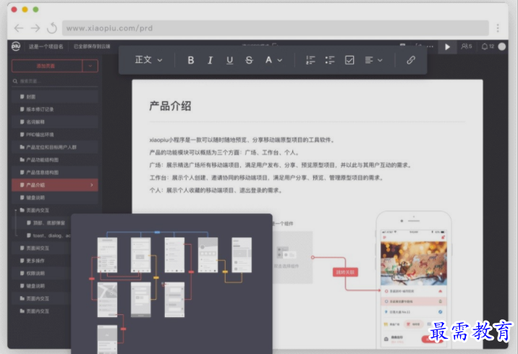Viewport: 518px width, 354px height.
Task: Click the line starting 个人：展示个人收藏
Action: 216,190
